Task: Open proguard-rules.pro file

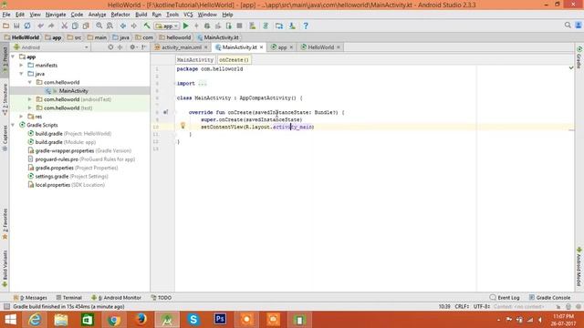Action: 81,159
